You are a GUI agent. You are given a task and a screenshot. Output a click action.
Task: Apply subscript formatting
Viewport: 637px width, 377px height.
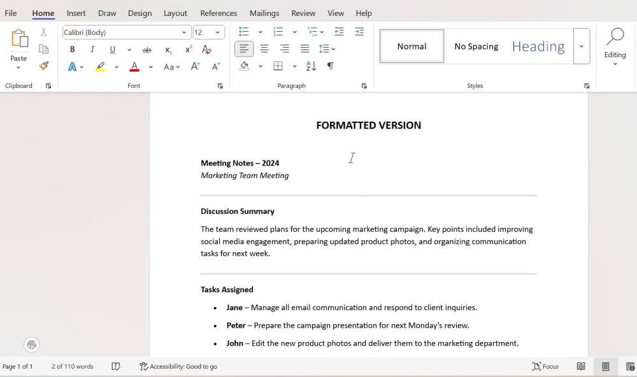coord(168,50)
